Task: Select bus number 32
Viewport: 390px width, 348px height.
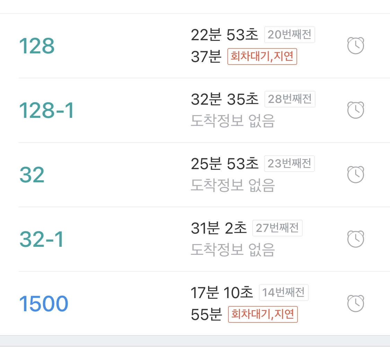Action: tap(32, 175)
